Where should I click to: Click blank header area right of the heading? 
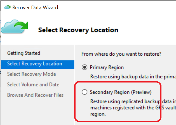148,30
